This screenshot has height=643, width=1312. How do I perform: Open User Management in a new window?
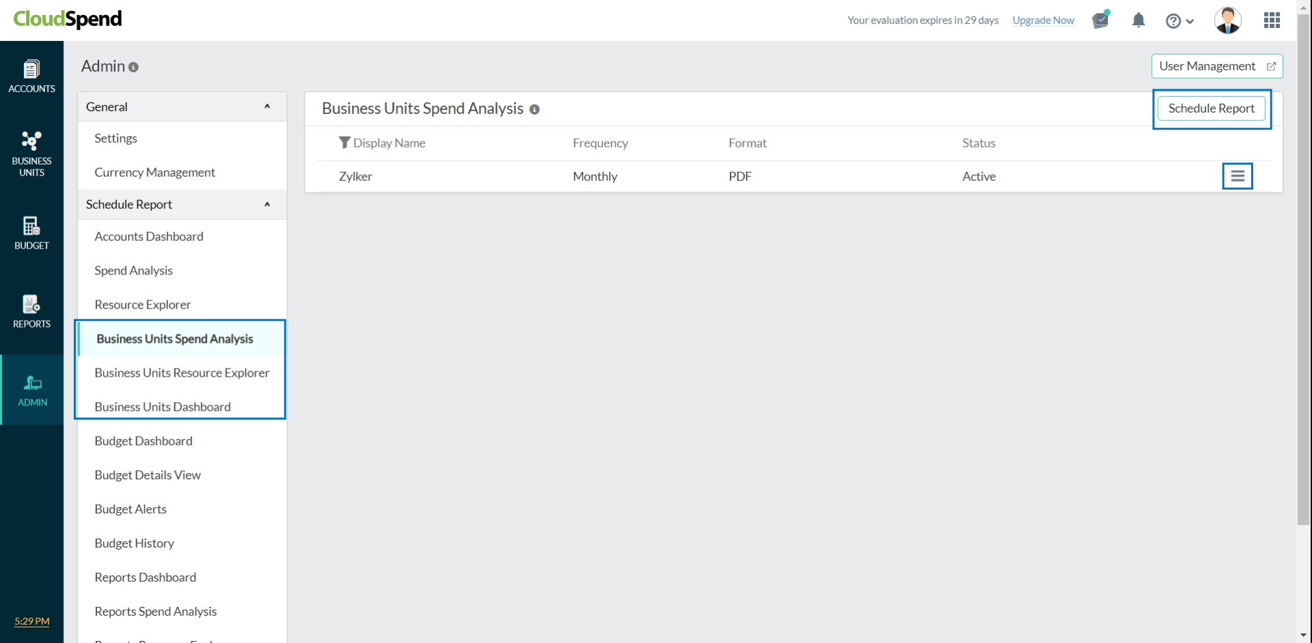click(x=1217, y=66)
